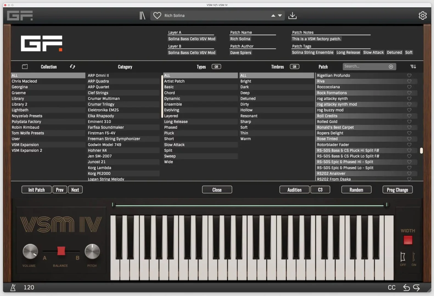Select the Elka Rhapsody category
The image size is (434, 296).
123,116
